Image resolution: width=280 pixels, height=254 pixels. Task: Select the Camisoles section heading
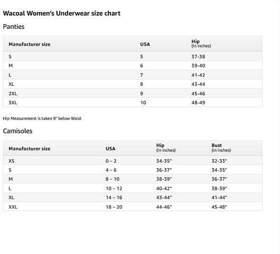pos(18,131)
